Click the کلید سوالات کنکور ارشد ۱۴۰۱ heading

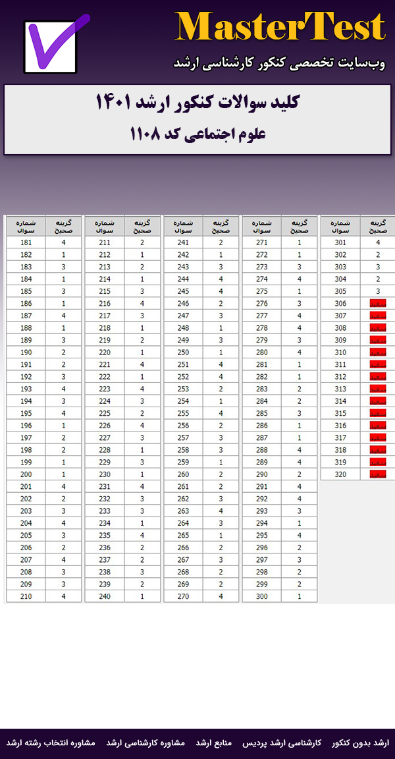point(197,104)
